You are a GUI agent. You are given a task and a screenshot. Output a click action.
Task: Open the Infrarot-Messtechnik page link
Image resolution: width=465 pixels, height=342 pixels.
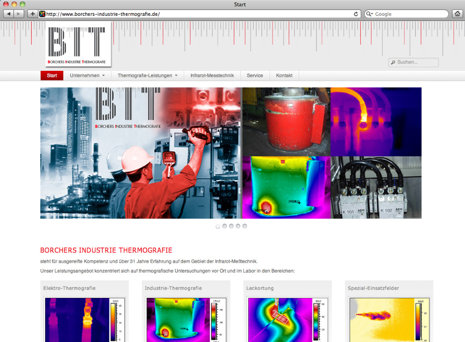click(212, 75)
